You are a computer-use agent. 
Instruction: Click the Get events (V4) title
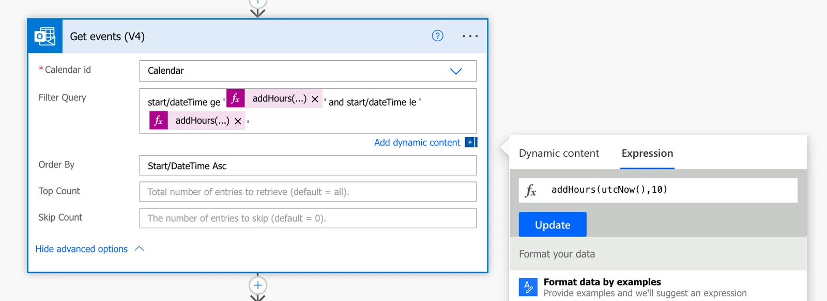tap(108, 37)
